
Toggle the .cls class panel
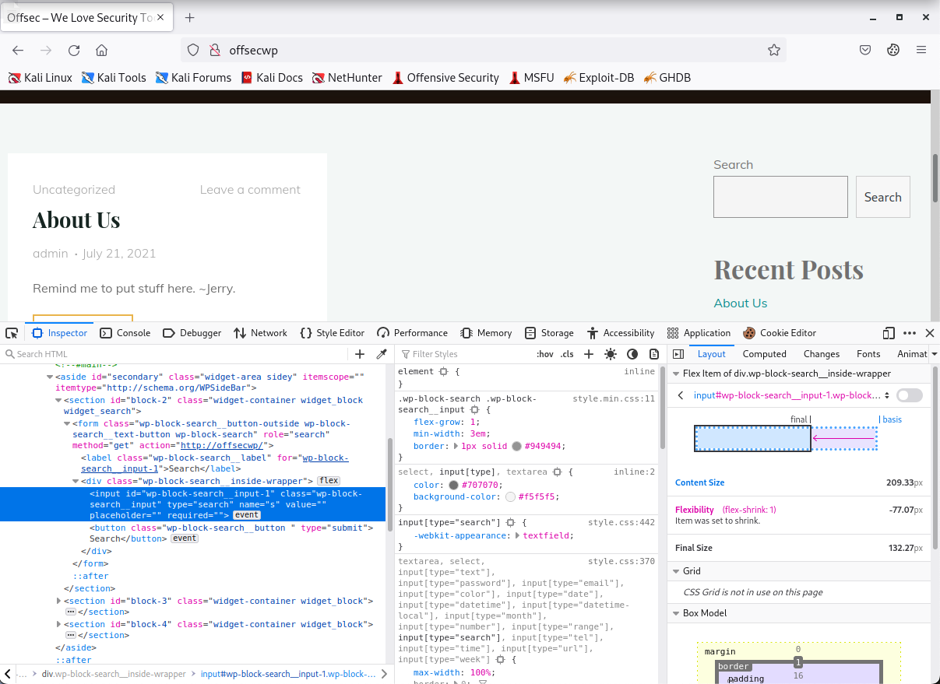click(567, 354)
